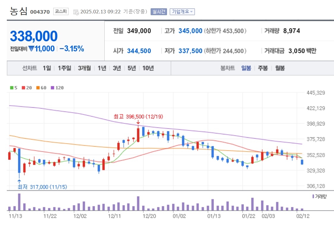This screenshot has width=334, height=225.
Task: Click the blue arrow at 최저 317,000 marker
Action: point(19,182)
